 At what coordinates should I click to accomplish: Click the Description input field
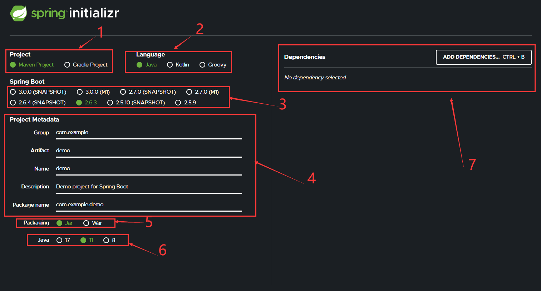coord(149,187)
